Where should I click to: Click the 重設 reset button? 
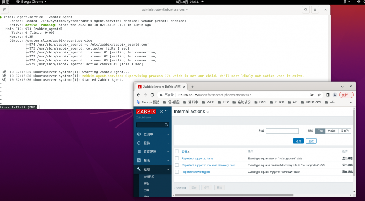pyautogui.click(x=311, y=141)
